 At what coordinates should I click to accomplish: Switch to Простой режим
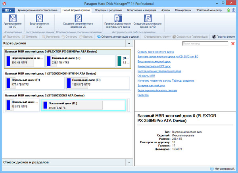[x=224, y=37]
